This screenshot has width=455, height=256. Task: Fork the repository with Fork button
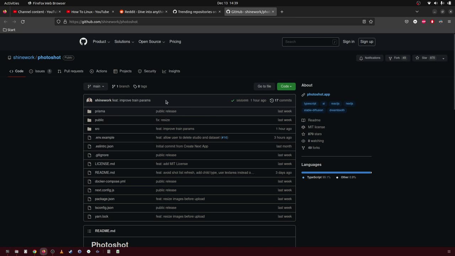click(397, 58)
